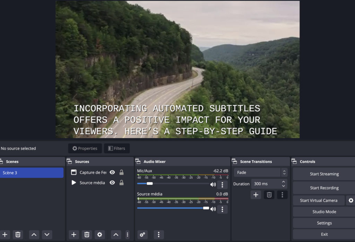This screenshot has width=355, height=242.
Task: Mute the Mic/Aux audio channel
Action: pyautogui.click(x=213, y=185)
